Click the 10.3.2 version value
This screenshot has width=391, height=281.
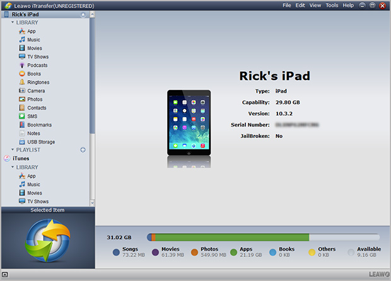(284, 113)
